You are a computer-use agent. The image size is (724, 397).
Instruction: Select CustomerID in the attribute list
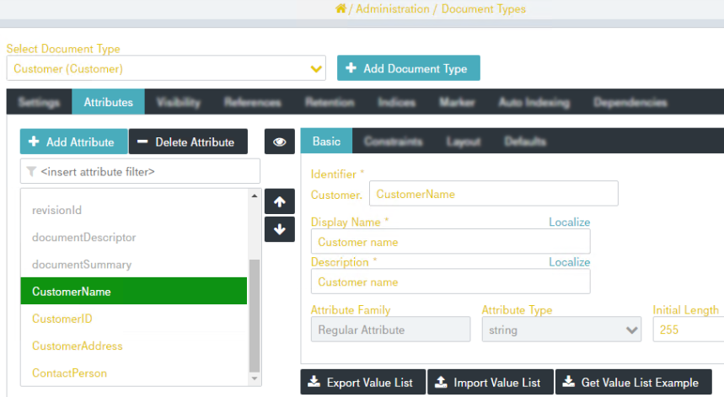(62, 319)
